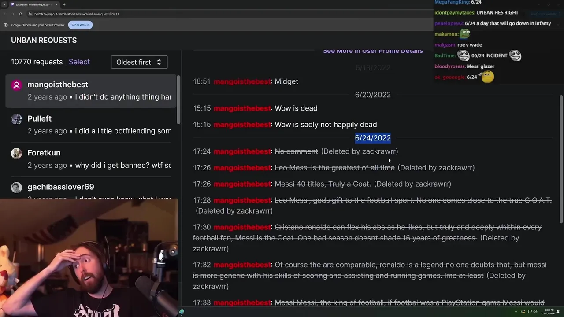Click the 10770 requests count text
564x317 pixels.
(37, 62)
